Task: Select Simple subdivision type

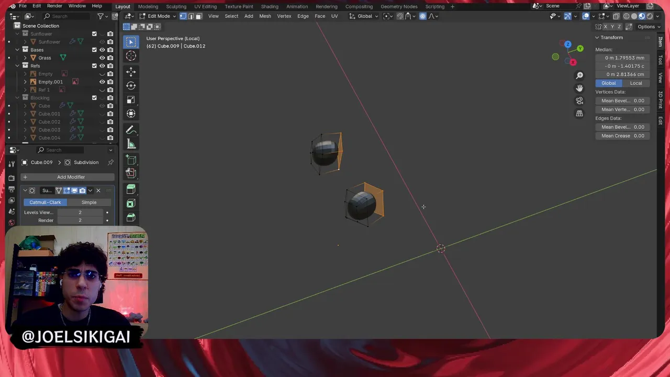Action: (89, 202)
